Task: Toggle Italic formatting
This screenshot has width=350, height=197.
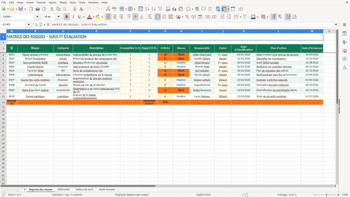Action: [x=73, y=17]
